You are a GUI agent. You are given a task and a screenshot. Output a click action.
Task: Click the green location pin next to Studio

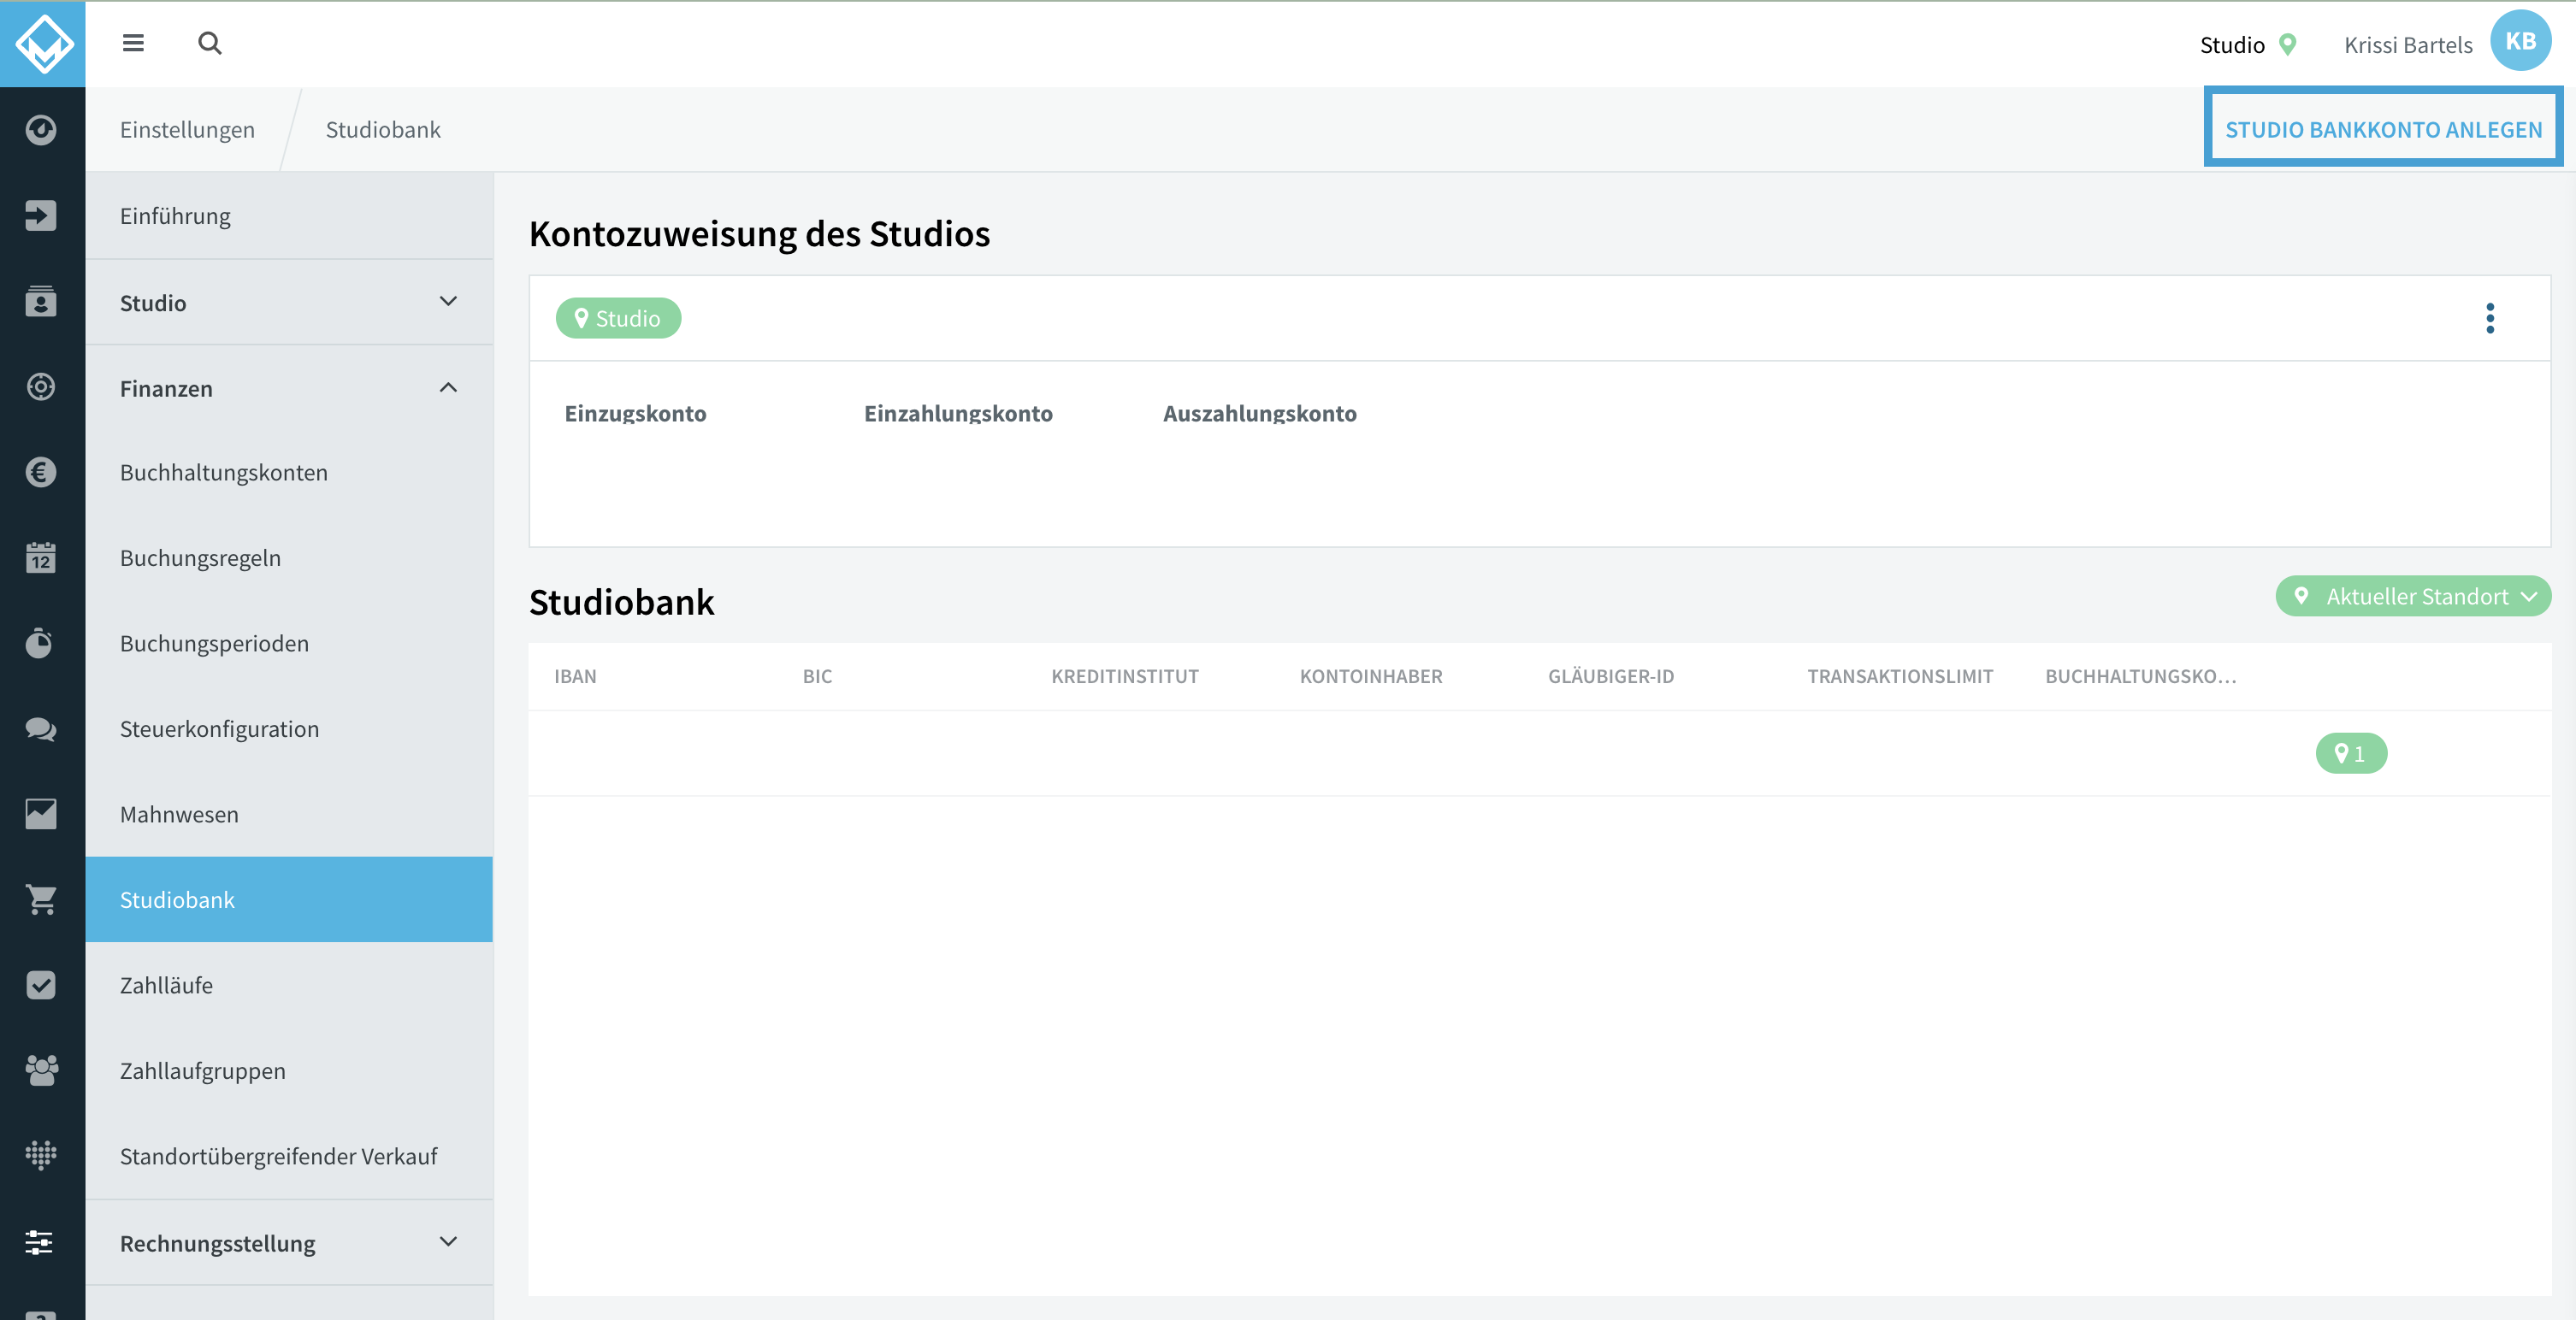click(2287, 45)
